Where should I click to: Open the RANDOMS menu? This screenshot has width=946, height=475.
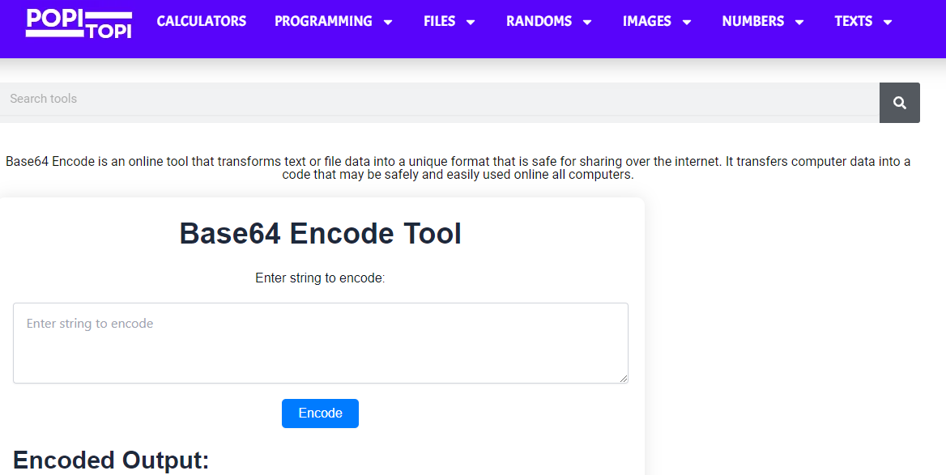(539, 22)
